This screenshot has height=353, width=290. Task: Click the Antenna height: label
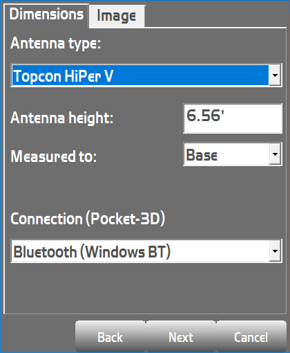pyautogui.click(x=61, y=118)
